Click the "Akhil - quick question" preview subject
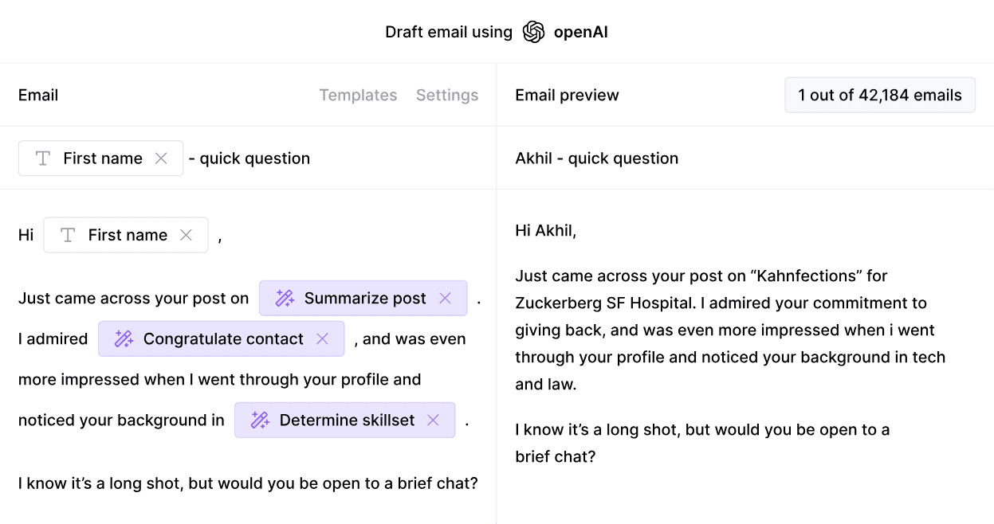 coord(597,158)
